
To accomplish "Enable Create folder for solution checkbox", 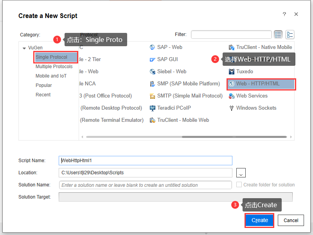I will 239,185.
